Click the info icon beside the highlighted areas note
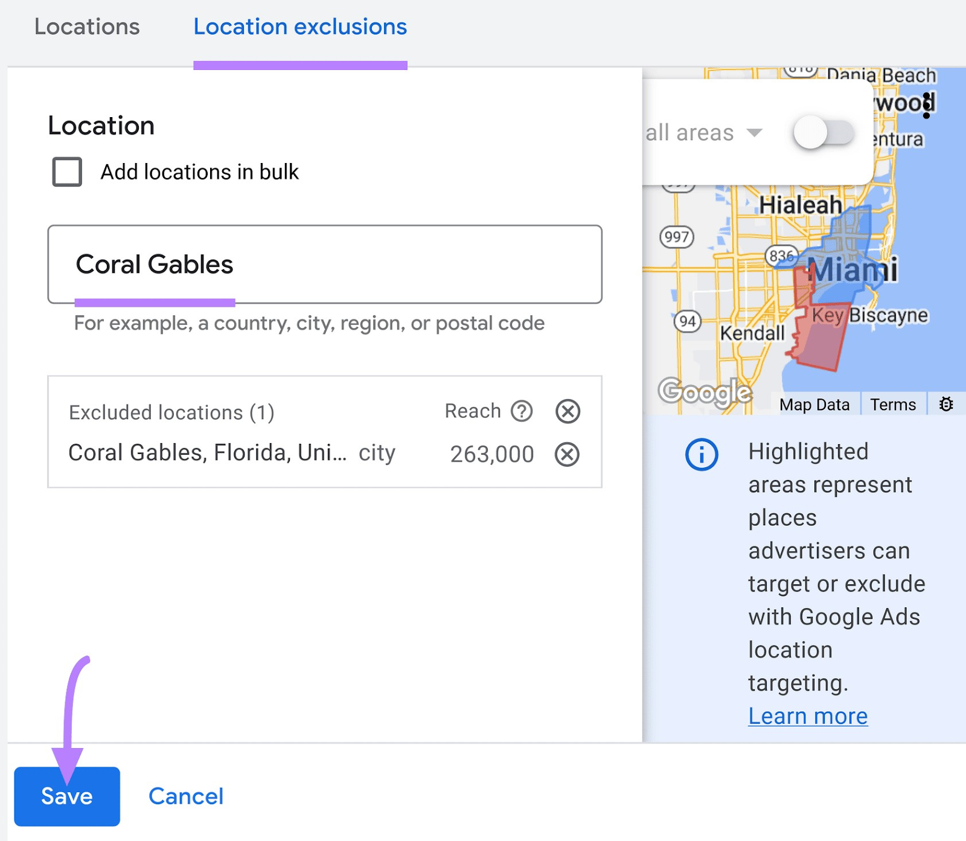The height and width of the screenshot is (841, 966). [702, 455]
